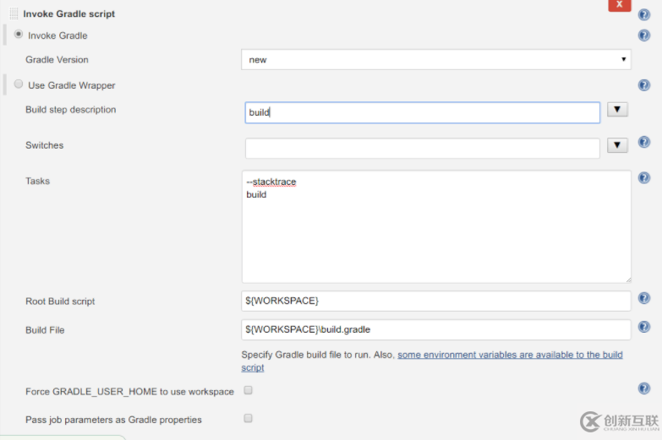This screenshot has width=662, height=440.
Task: Expand the Build step description field arrow
Action: (617, 110)
